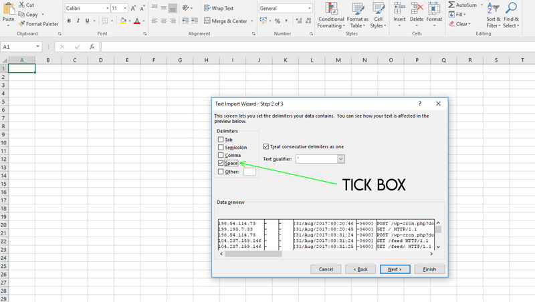
Task: Toggle Bold formatting in Font group
Action: coord(69,21)
